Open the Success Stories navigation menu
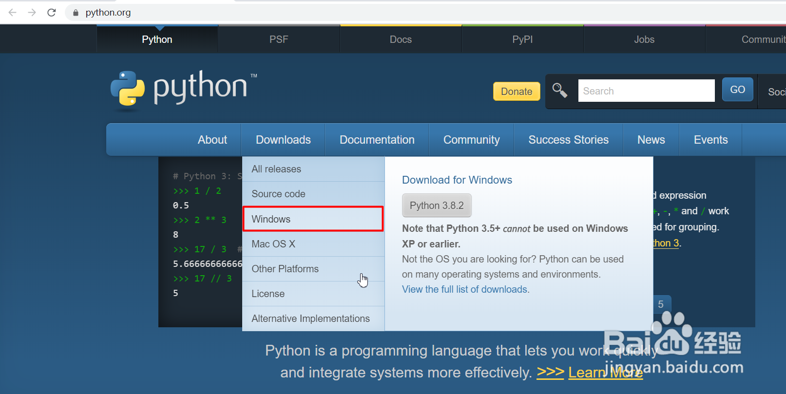The height and width of the screenshot is (394, 786). pyautogui.click(x=568, y=140)
